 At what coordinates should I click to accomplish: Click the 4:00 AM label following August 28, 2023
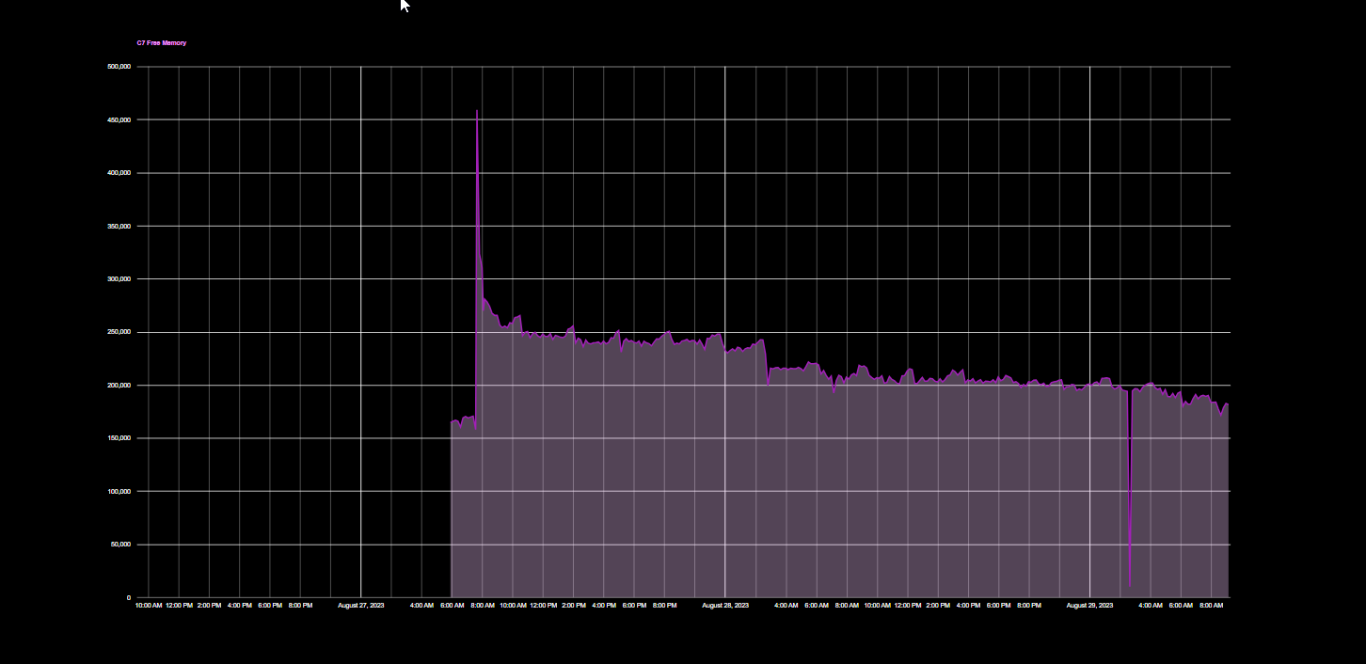coord(786,606)
